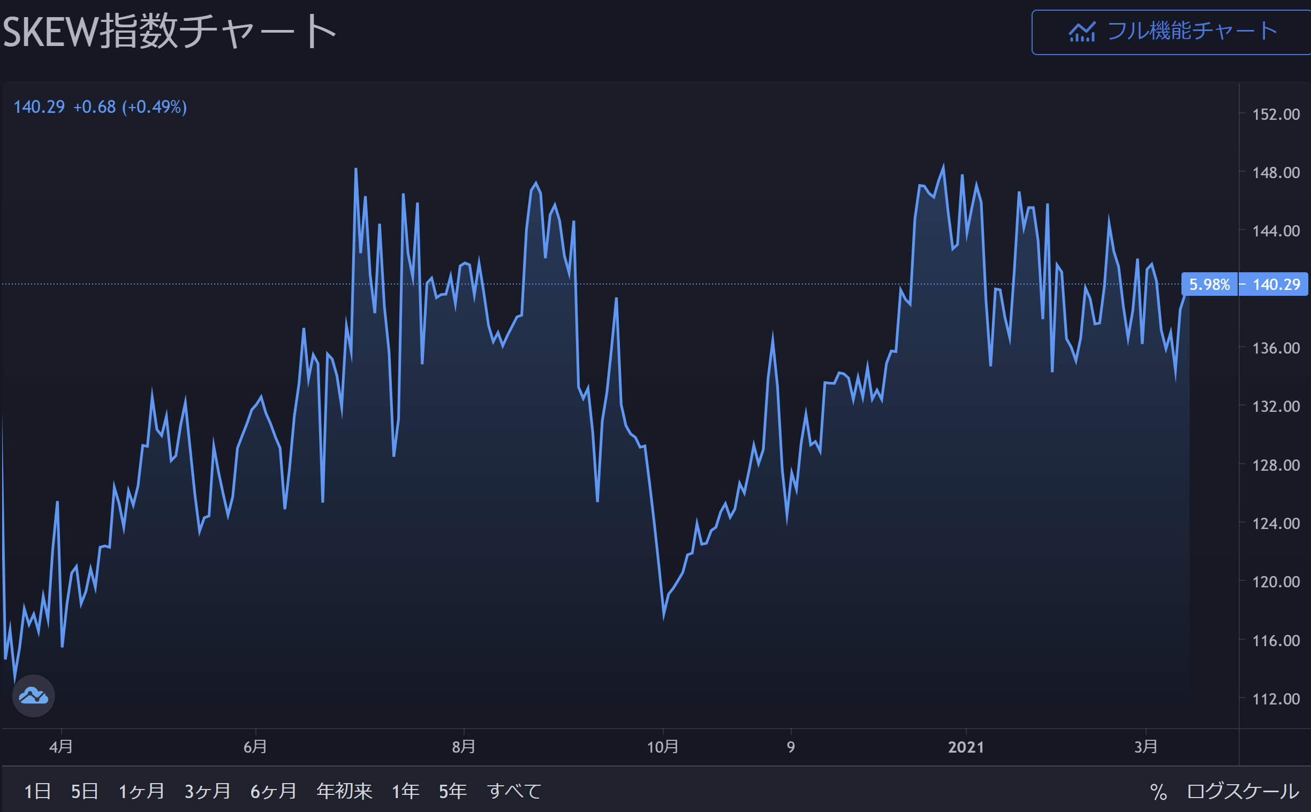Switch to 3ヶ月 range
Screen dimensions: 1311x812
pyautogui.click(x=207, y=791)
